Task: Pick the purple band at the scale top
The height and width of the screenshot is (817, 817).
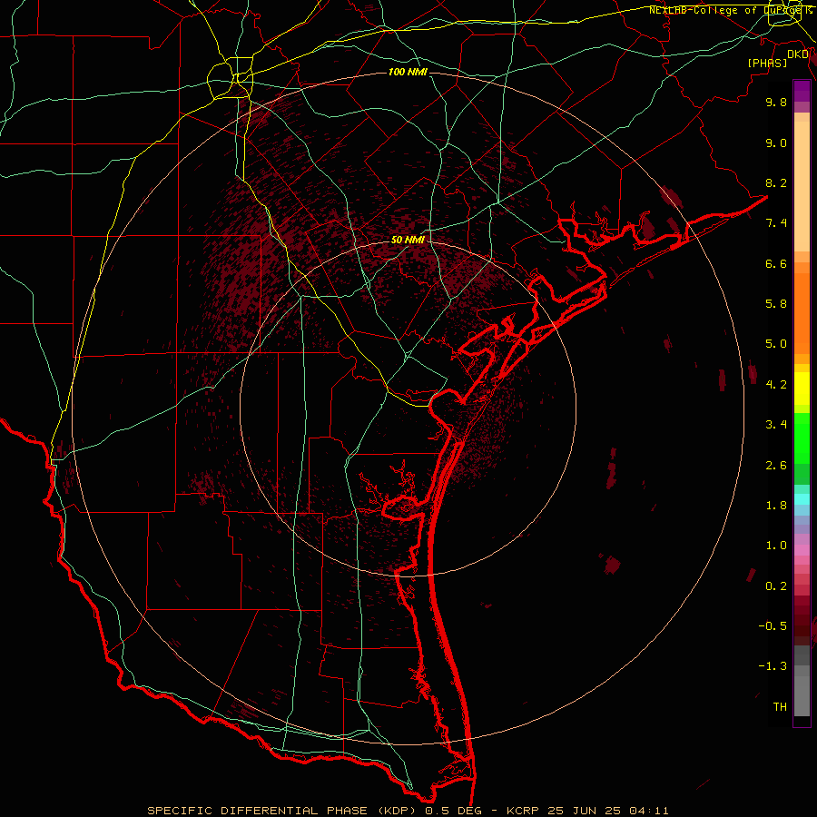Action: coord(802,92)
